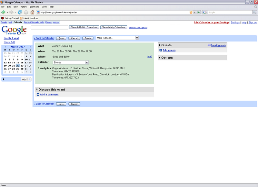Go to previous month in mini calendar
Screen dimensions: 258x187
pos(5,47)
